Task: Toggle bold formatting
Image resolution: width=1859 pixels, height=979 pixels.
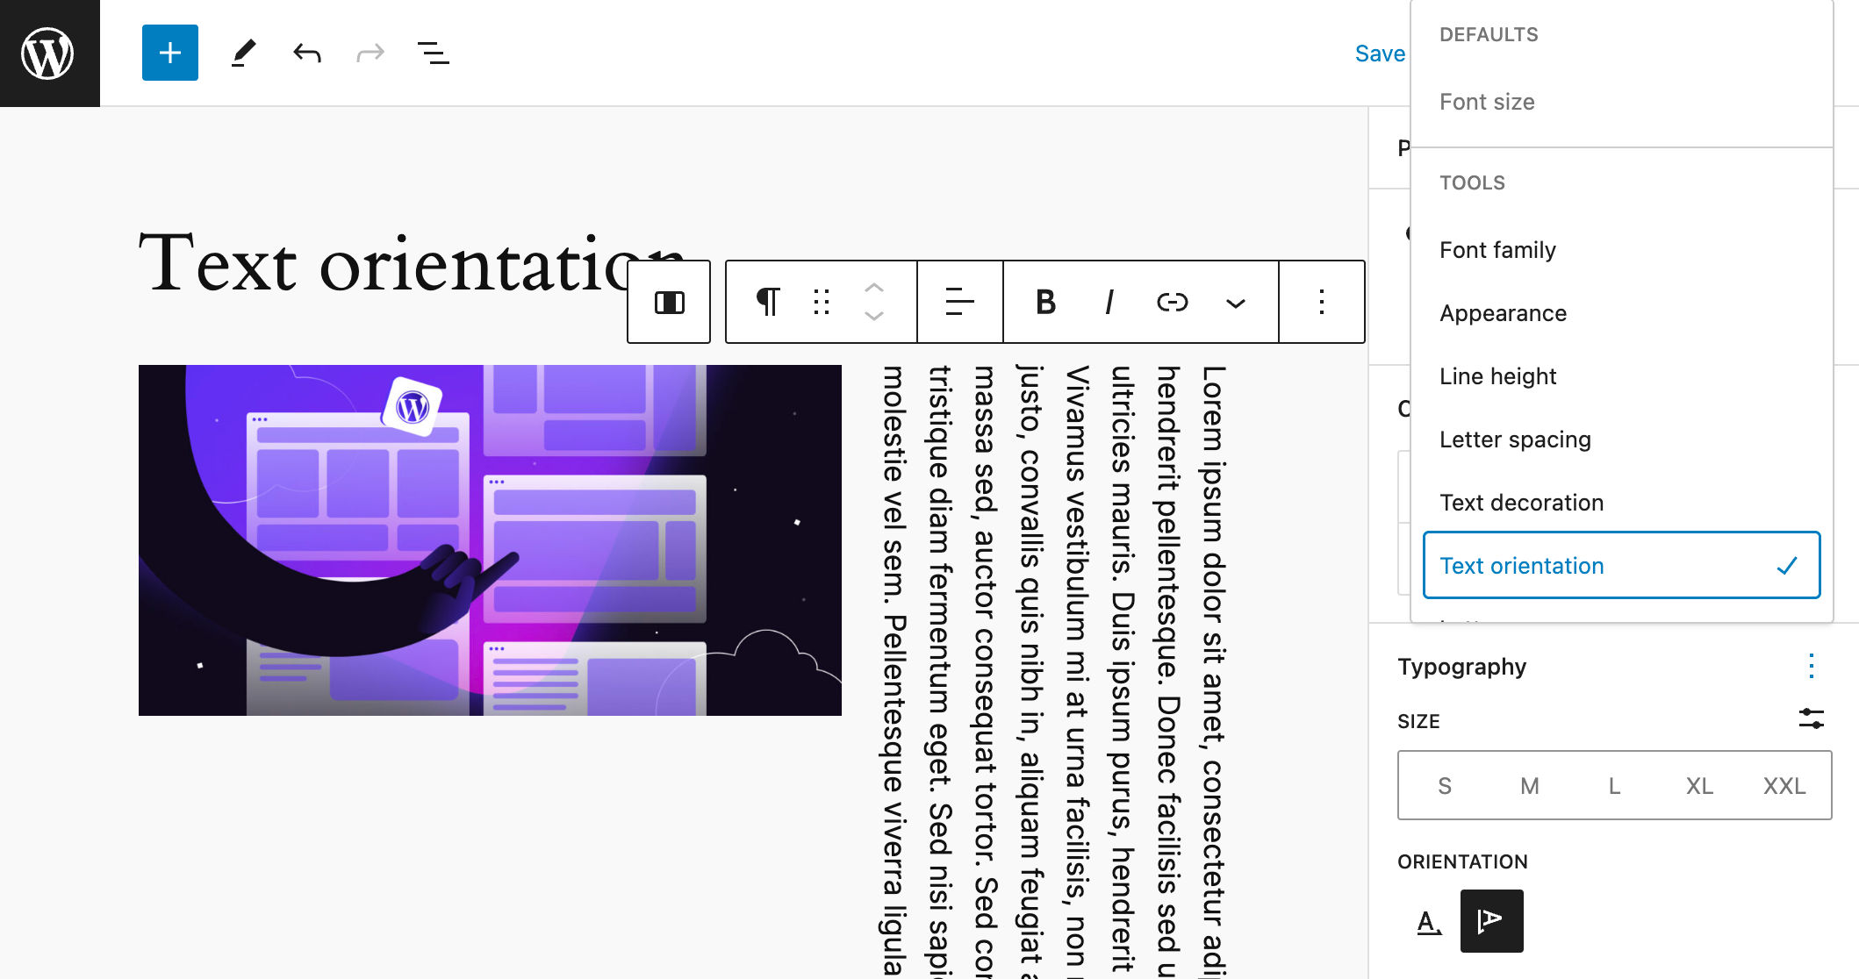Action: click(x=1045, y=303)
